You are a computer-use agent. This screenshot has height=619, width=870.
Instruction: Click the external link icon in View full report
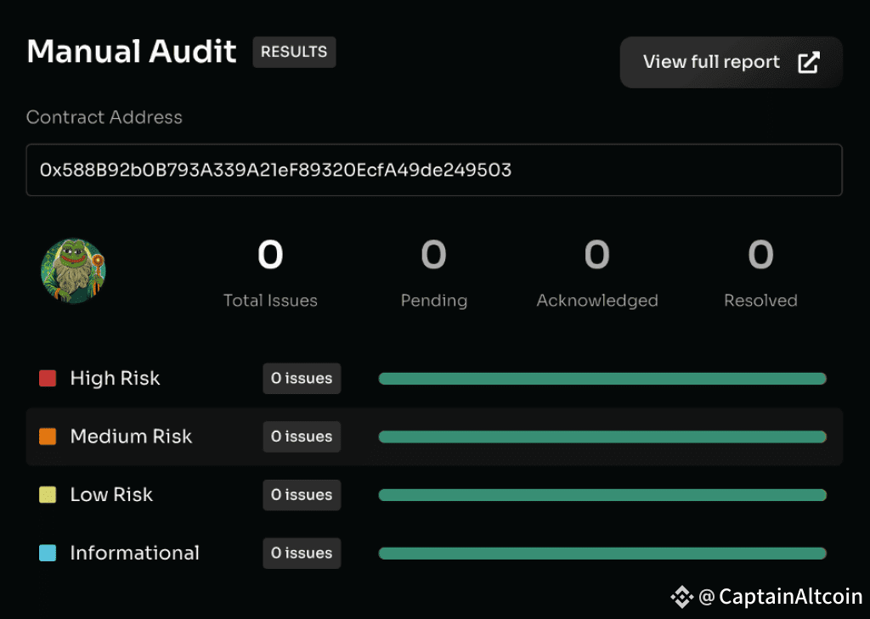[808, 62]
